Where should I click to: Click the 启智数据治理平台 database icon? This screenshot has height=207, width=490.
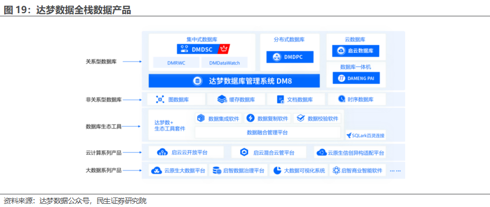217,171
